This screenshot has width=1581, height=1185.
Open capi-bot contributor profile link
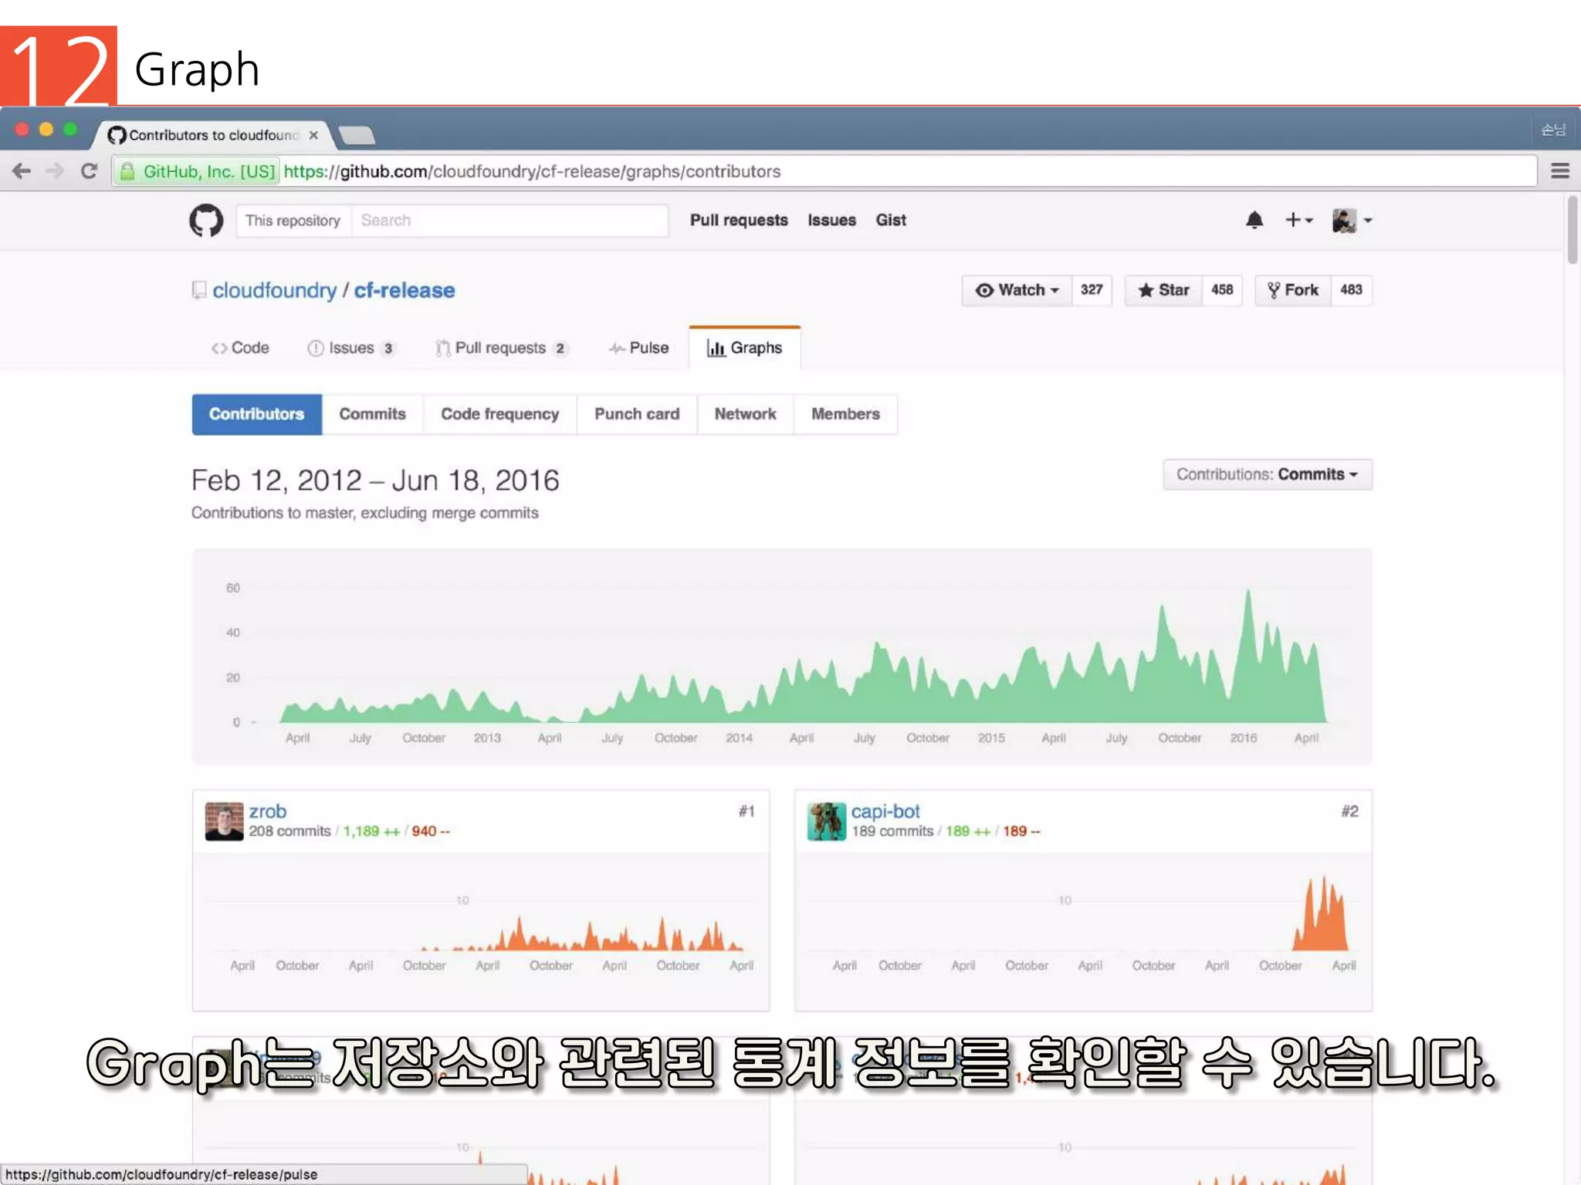click(x=885, y=812)
